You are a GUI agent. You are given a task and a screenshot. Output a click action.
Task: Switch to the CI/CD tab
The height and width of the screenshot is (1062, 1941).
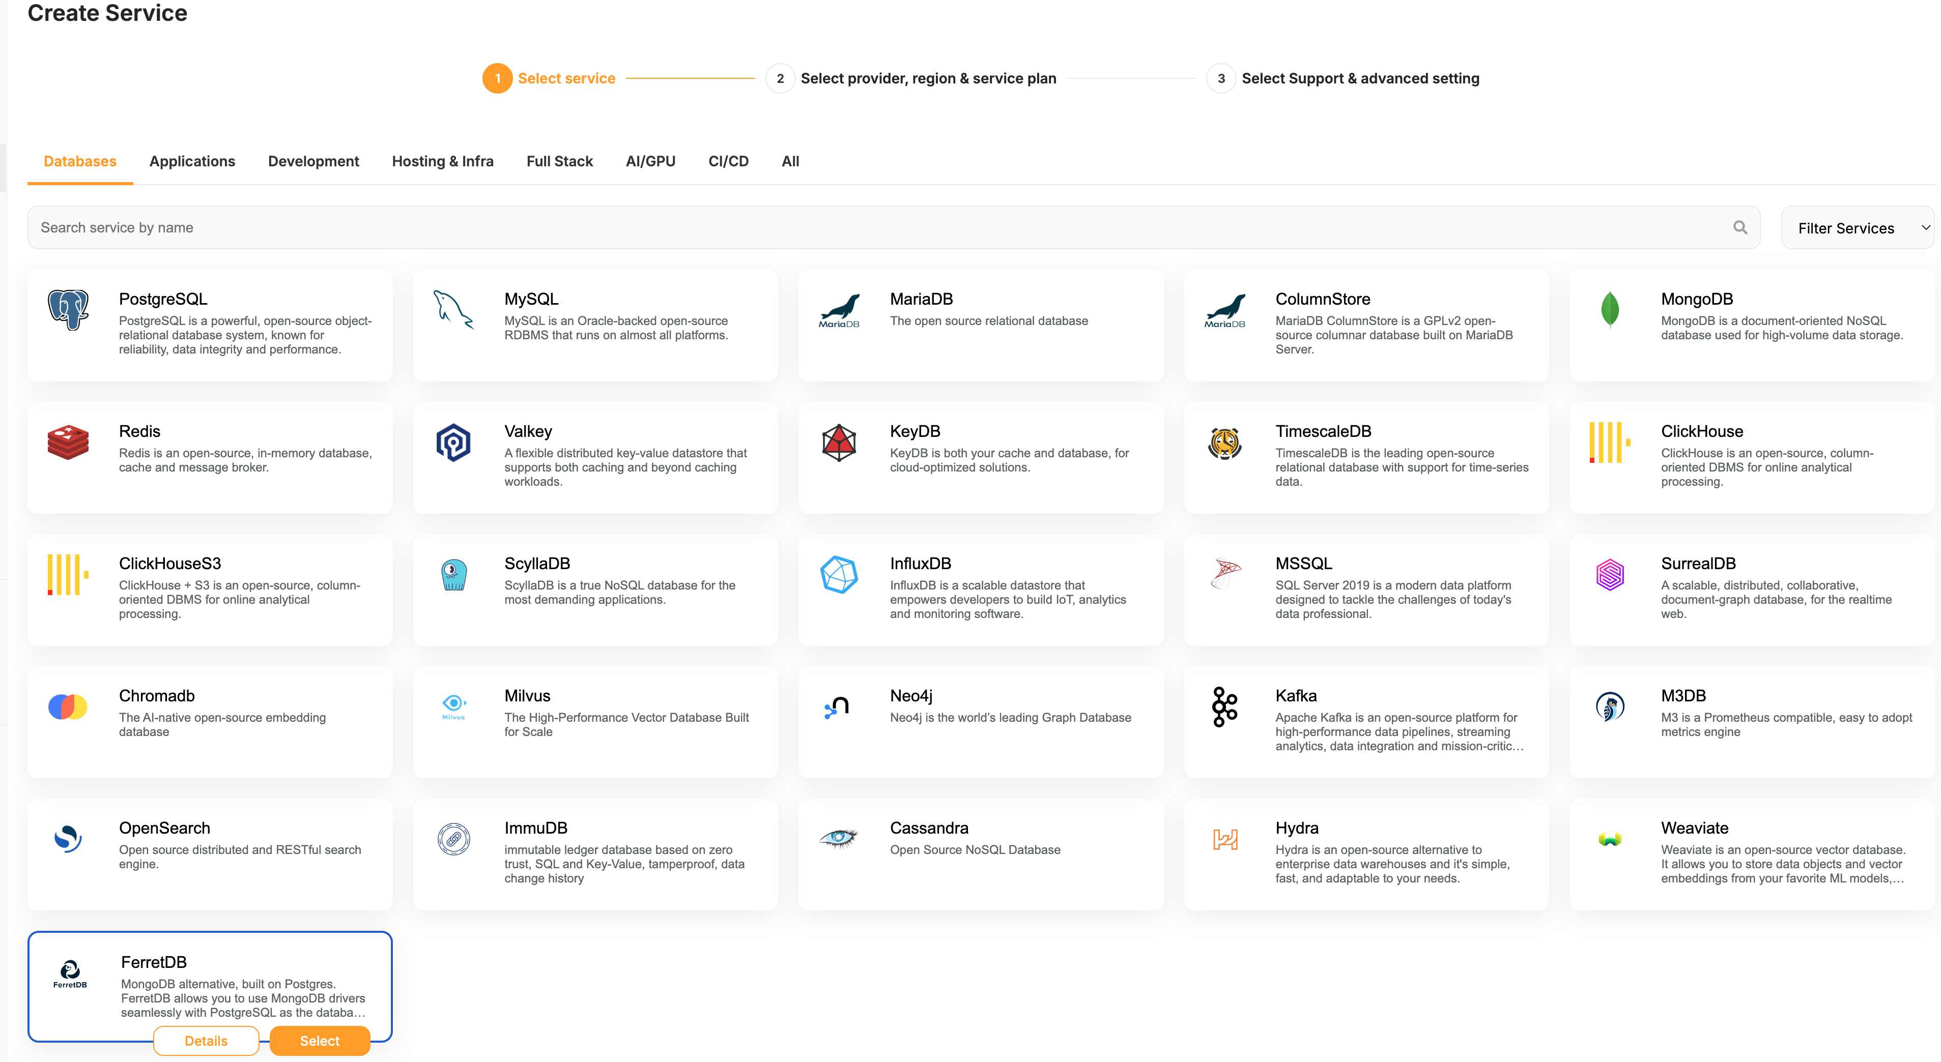[x=728, y=161]
